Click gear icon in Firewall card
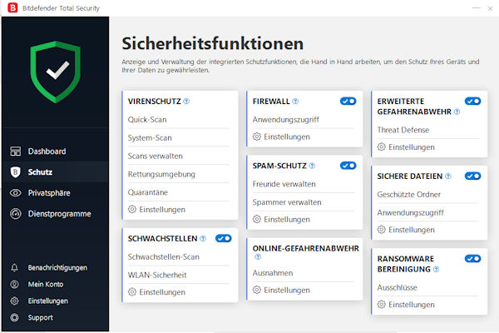This screenshot has width=499, height=333. (x=257, y=137)
